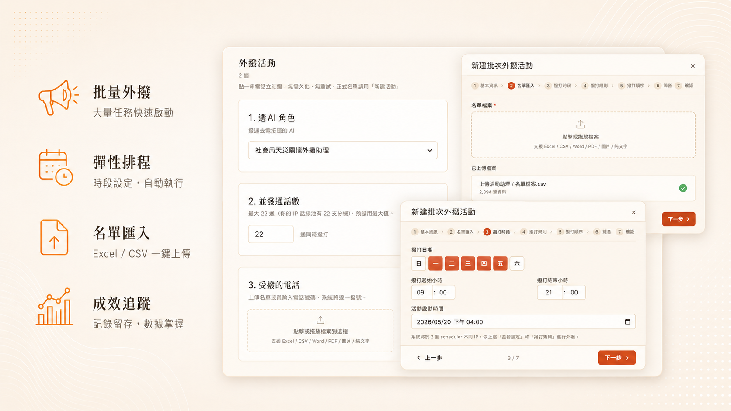This screenshot has width=731, height=411.
Task: Click the 通同時撥打 label beside 22
Action: tap(314, 235)
